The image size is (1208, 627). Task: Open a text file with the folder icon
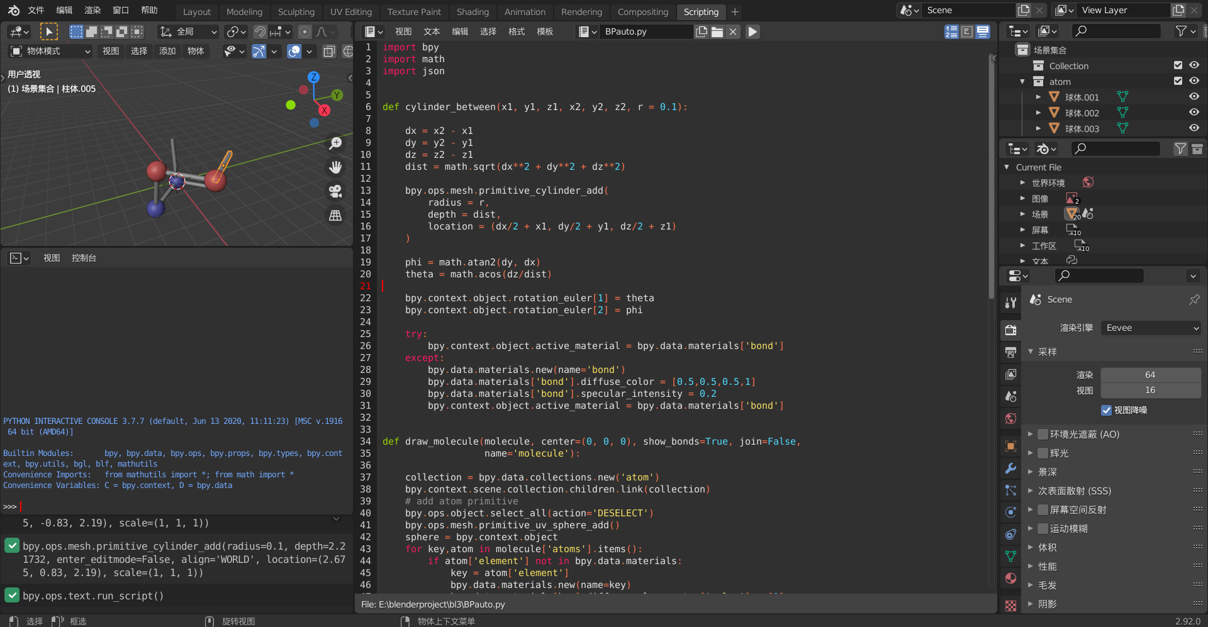point(717,31)
